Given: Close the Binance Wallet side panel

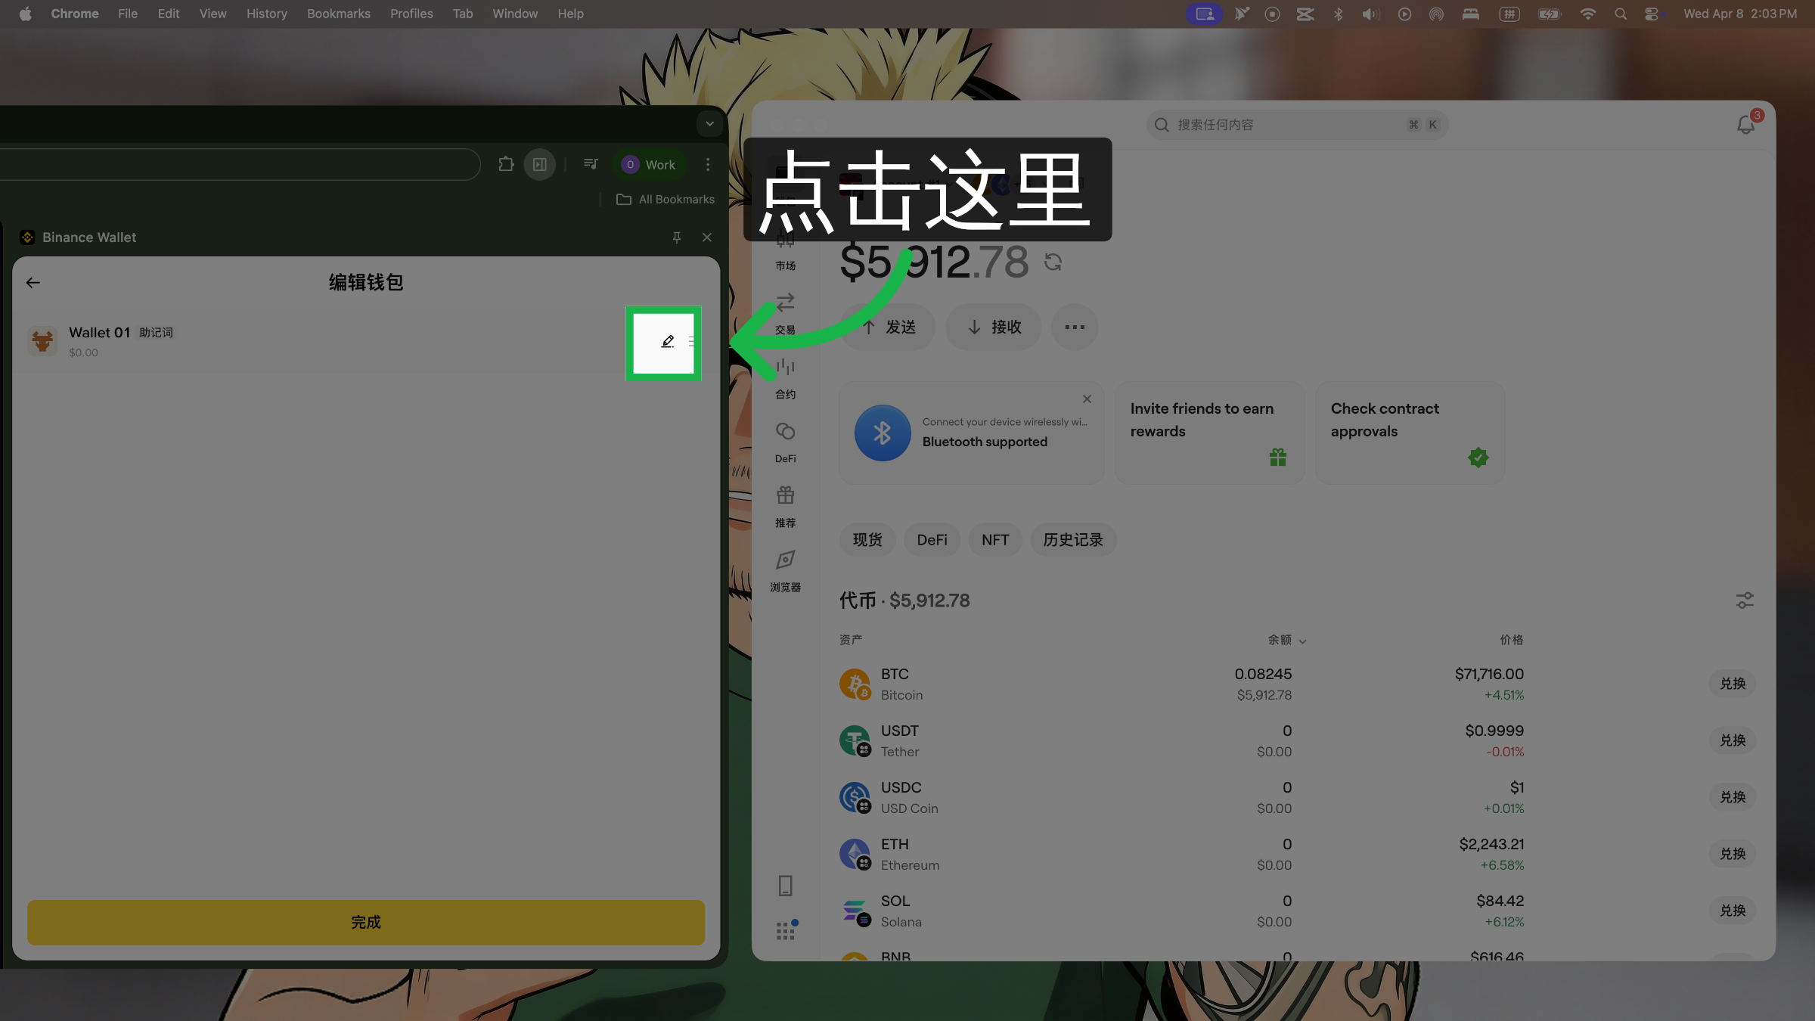Looking at the screenshot, I should click(x=707, y=237).
